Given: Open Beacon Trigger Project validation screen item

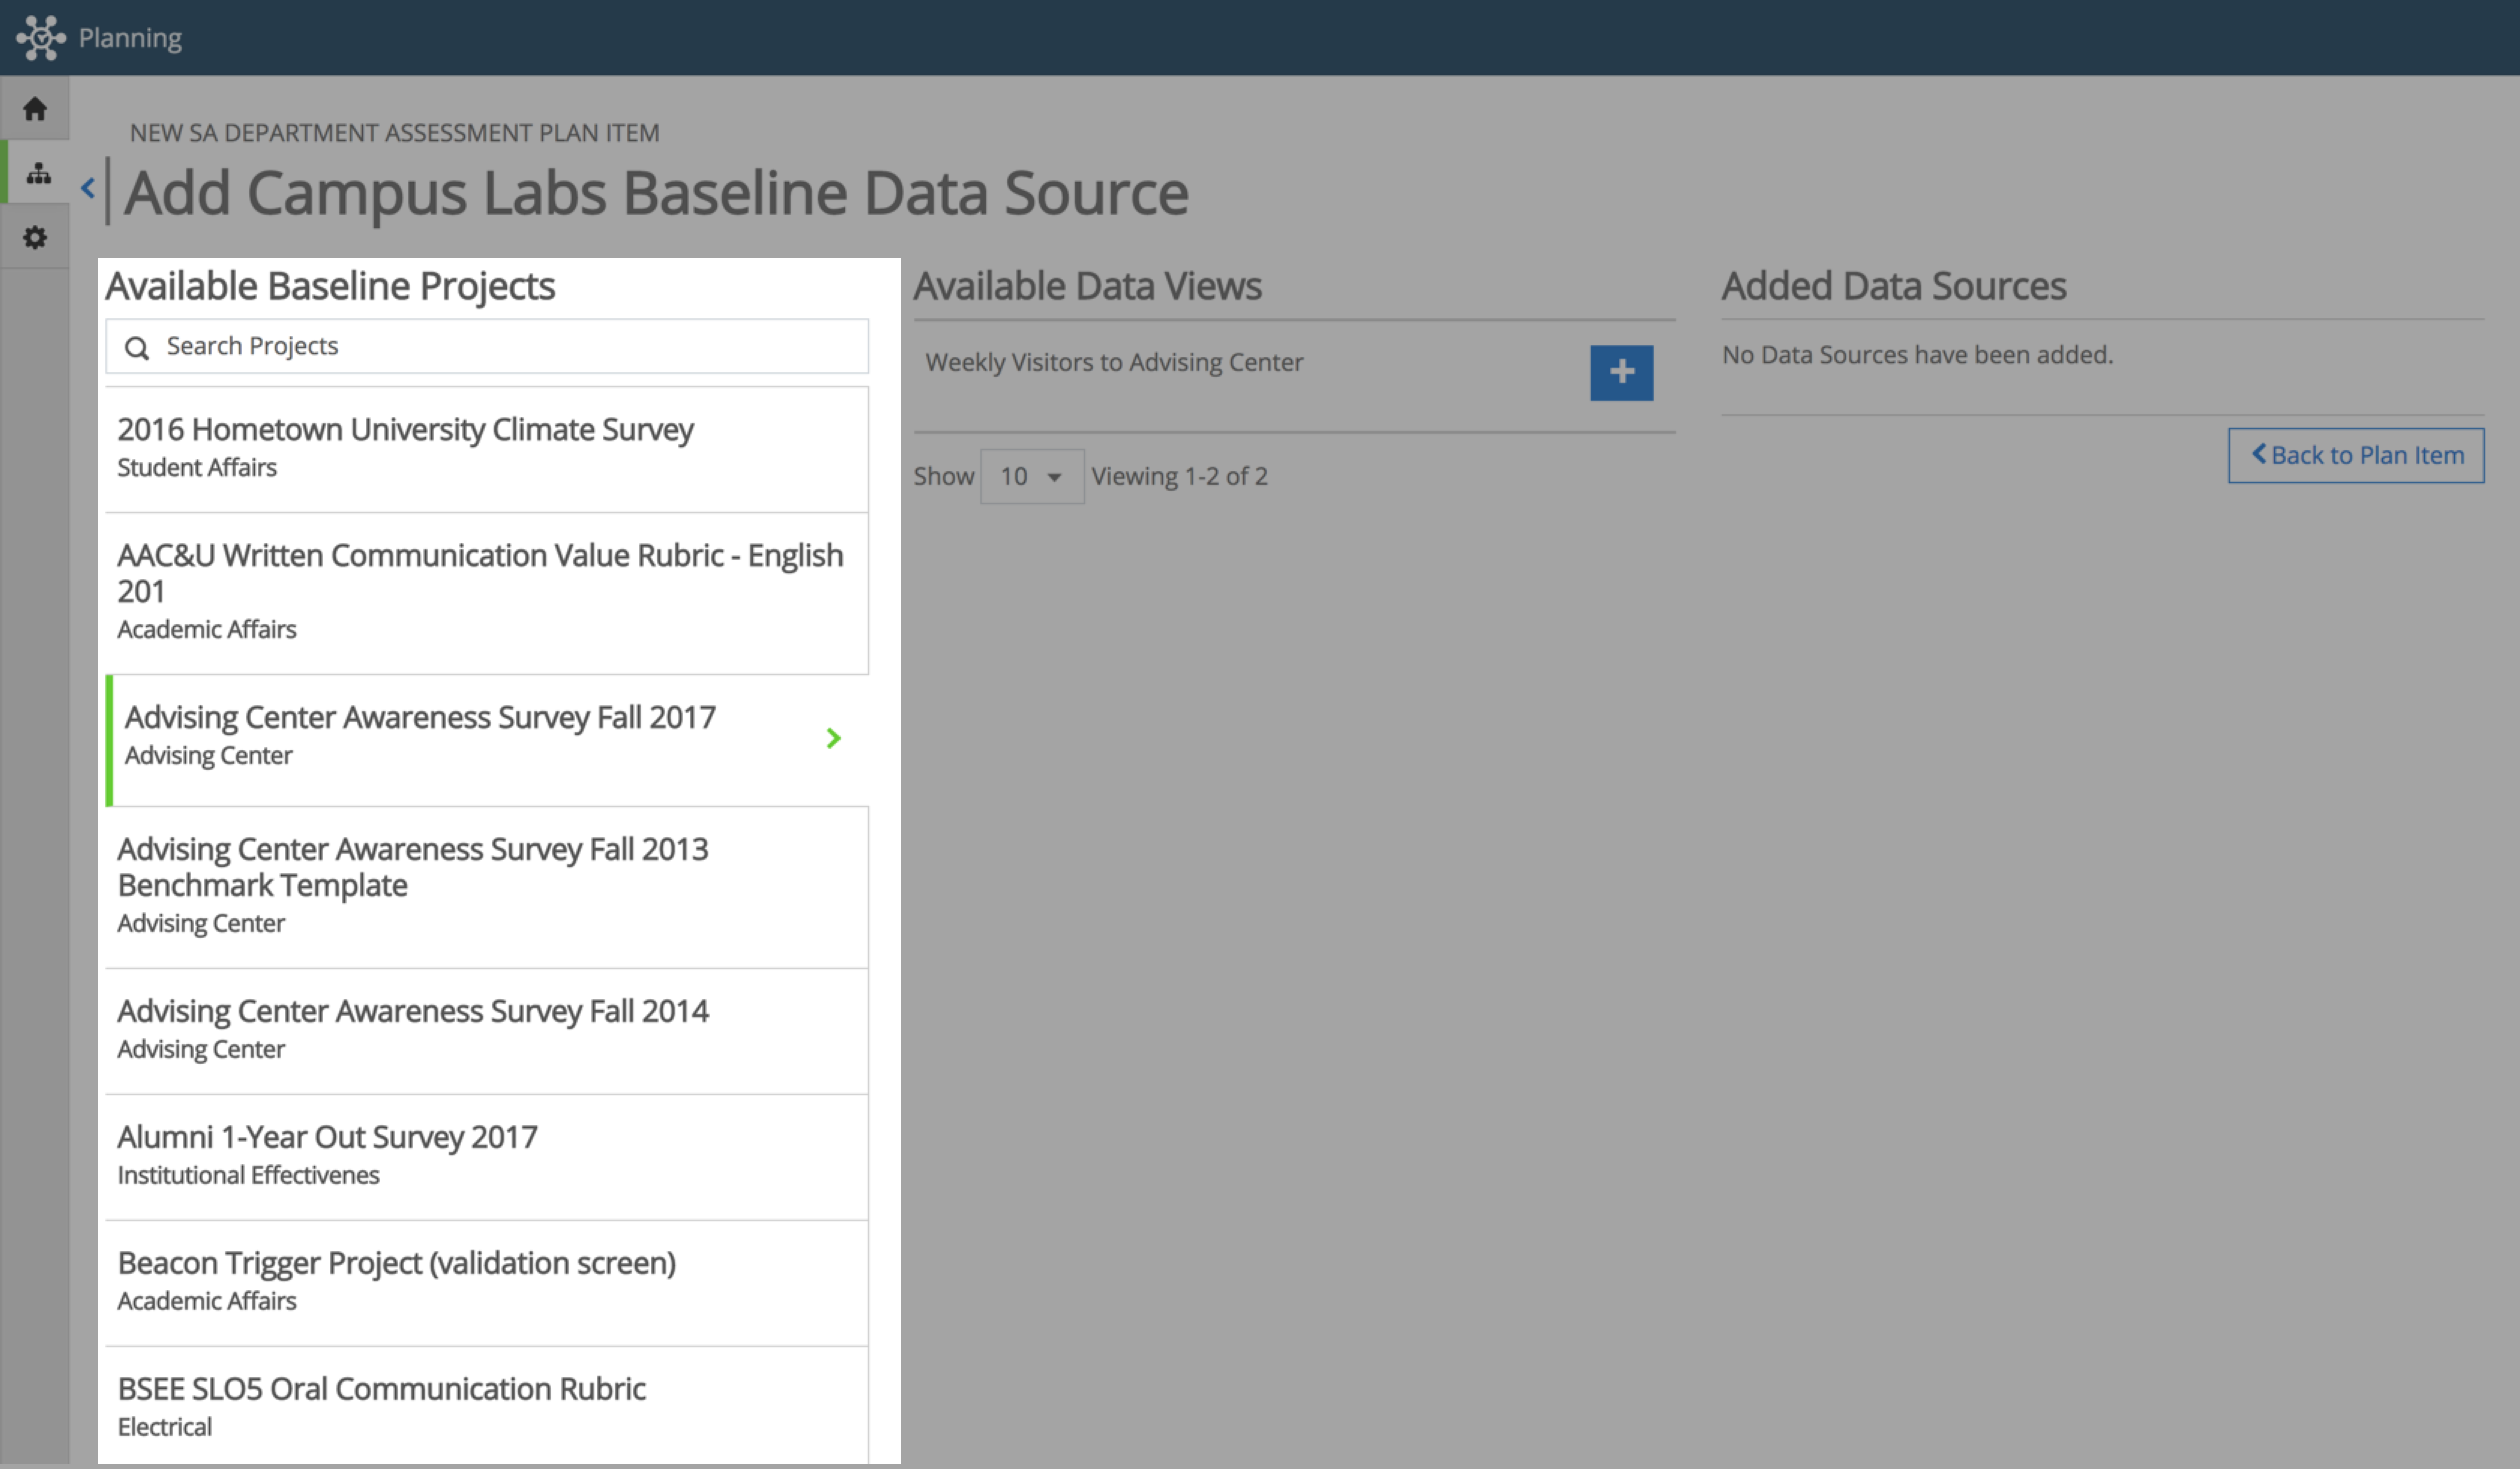Looking at the screenshot, I should 487,1283.
